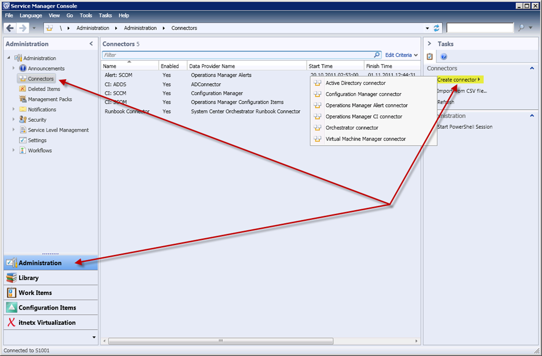The image size is (542, 356).
Task: Select Deleted Items in navigation tree
Action: (44, 89)
